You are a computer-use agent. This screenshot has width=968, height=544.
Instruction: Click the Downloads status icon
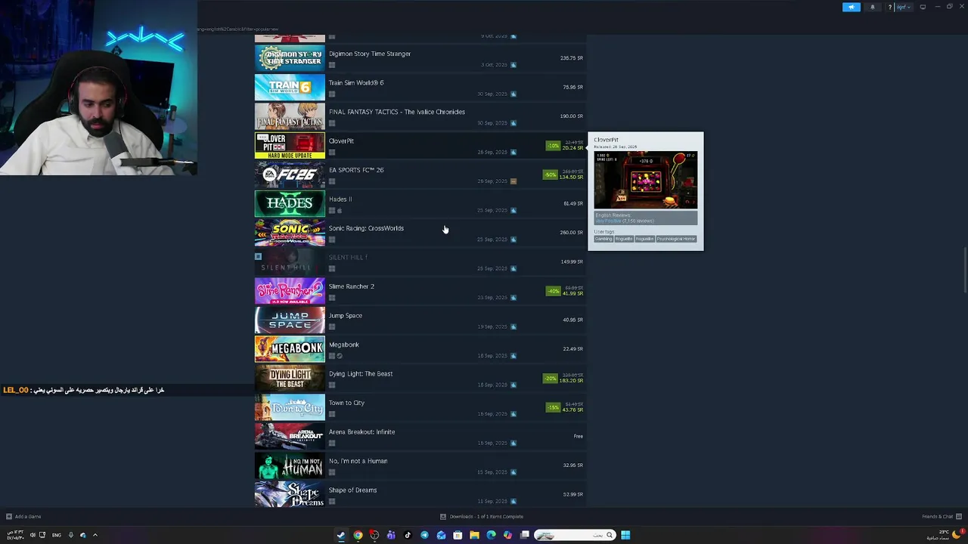pos(443,517)
